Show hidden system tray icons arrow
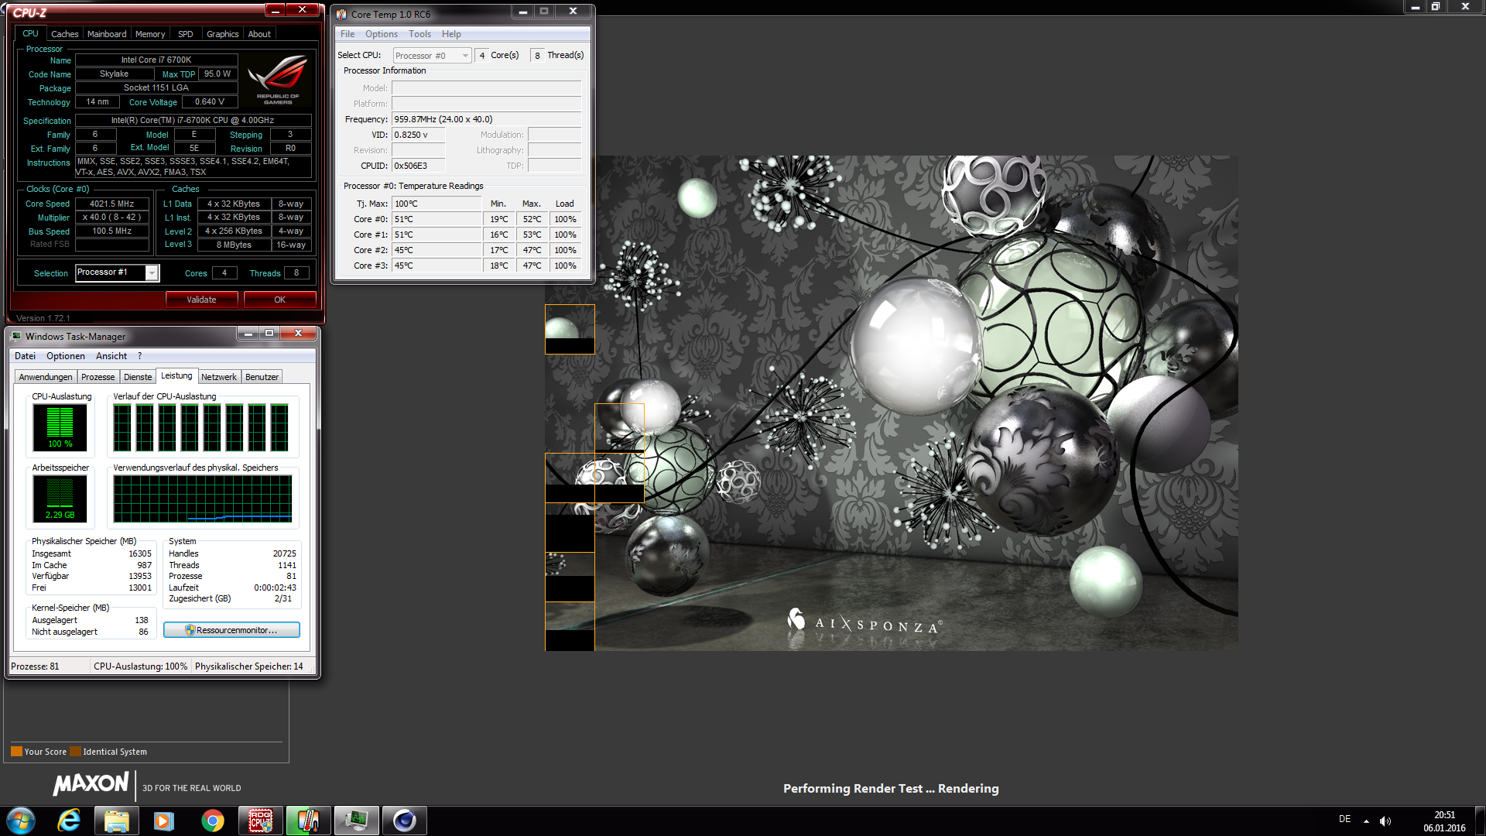 point(1366,821)
